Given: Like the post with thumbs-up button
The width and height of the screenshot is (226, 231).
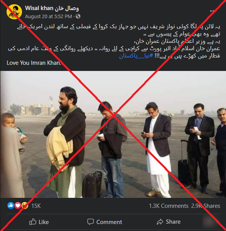Looking at the screenshot, I should pos(39,222).
